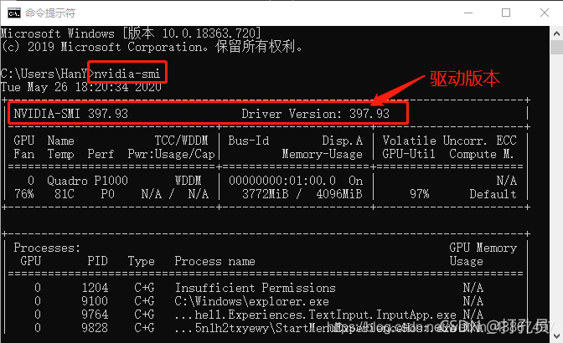Click the 'Memory-Usage' header text
The image size is (563, 343).
(323, 154)
